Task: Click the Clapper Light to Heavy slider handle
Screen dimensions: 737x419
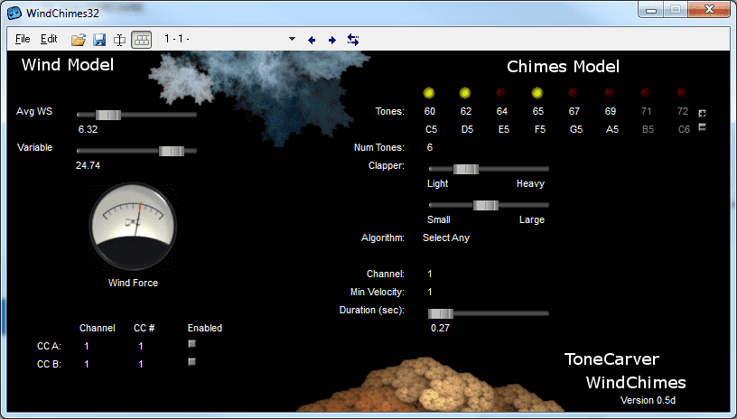Action: [x=466, y=169]
